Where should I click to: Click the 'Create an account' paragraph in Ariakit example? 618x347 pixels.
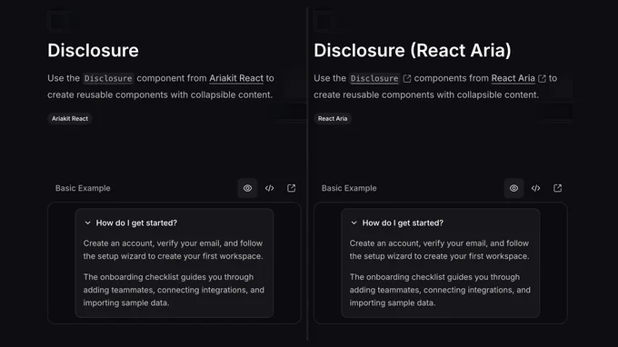pyautogui.click(x=173, y=250)
